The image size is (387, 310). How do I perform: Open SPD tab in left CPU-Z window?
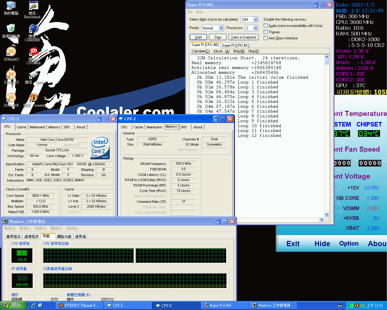point(67,127)
